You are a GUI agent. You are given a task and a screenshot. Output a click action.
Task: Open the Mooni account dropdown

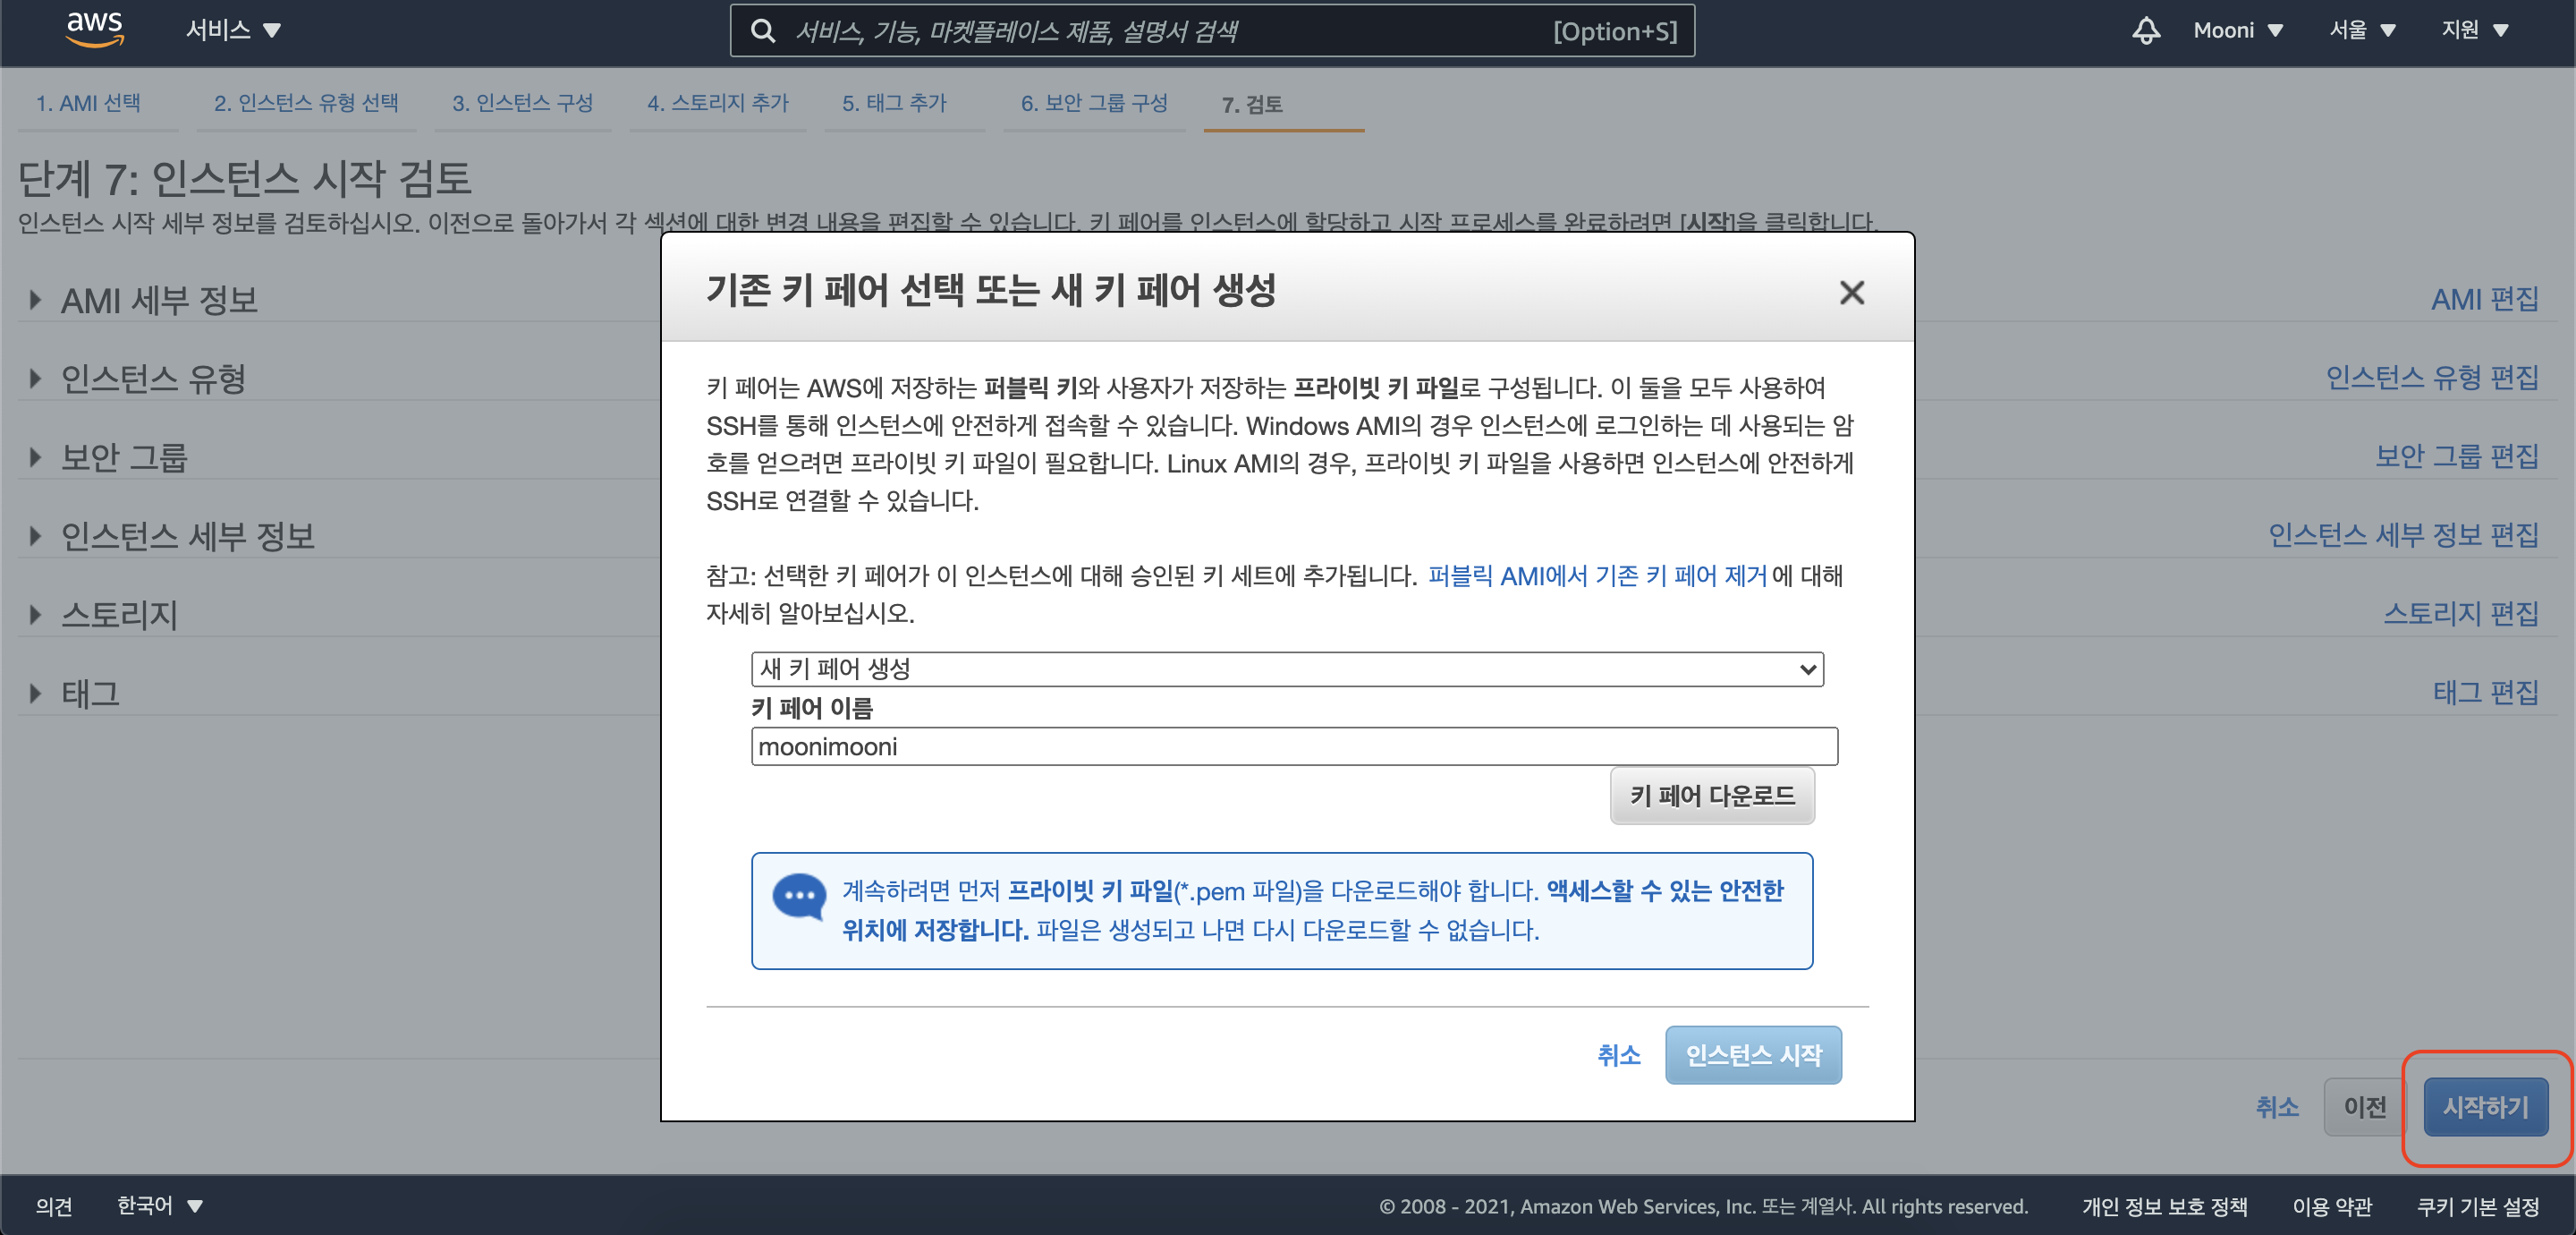tap(2237, 30)
